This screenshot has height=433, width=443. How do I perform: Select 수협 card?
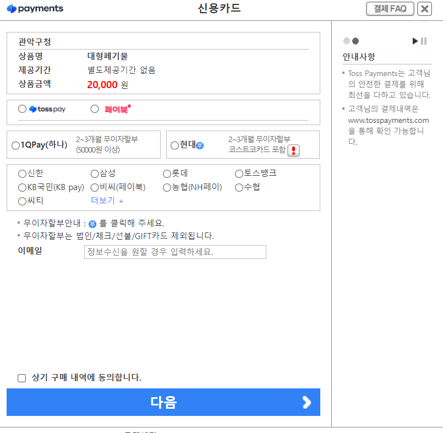click(x=239, y=187)
